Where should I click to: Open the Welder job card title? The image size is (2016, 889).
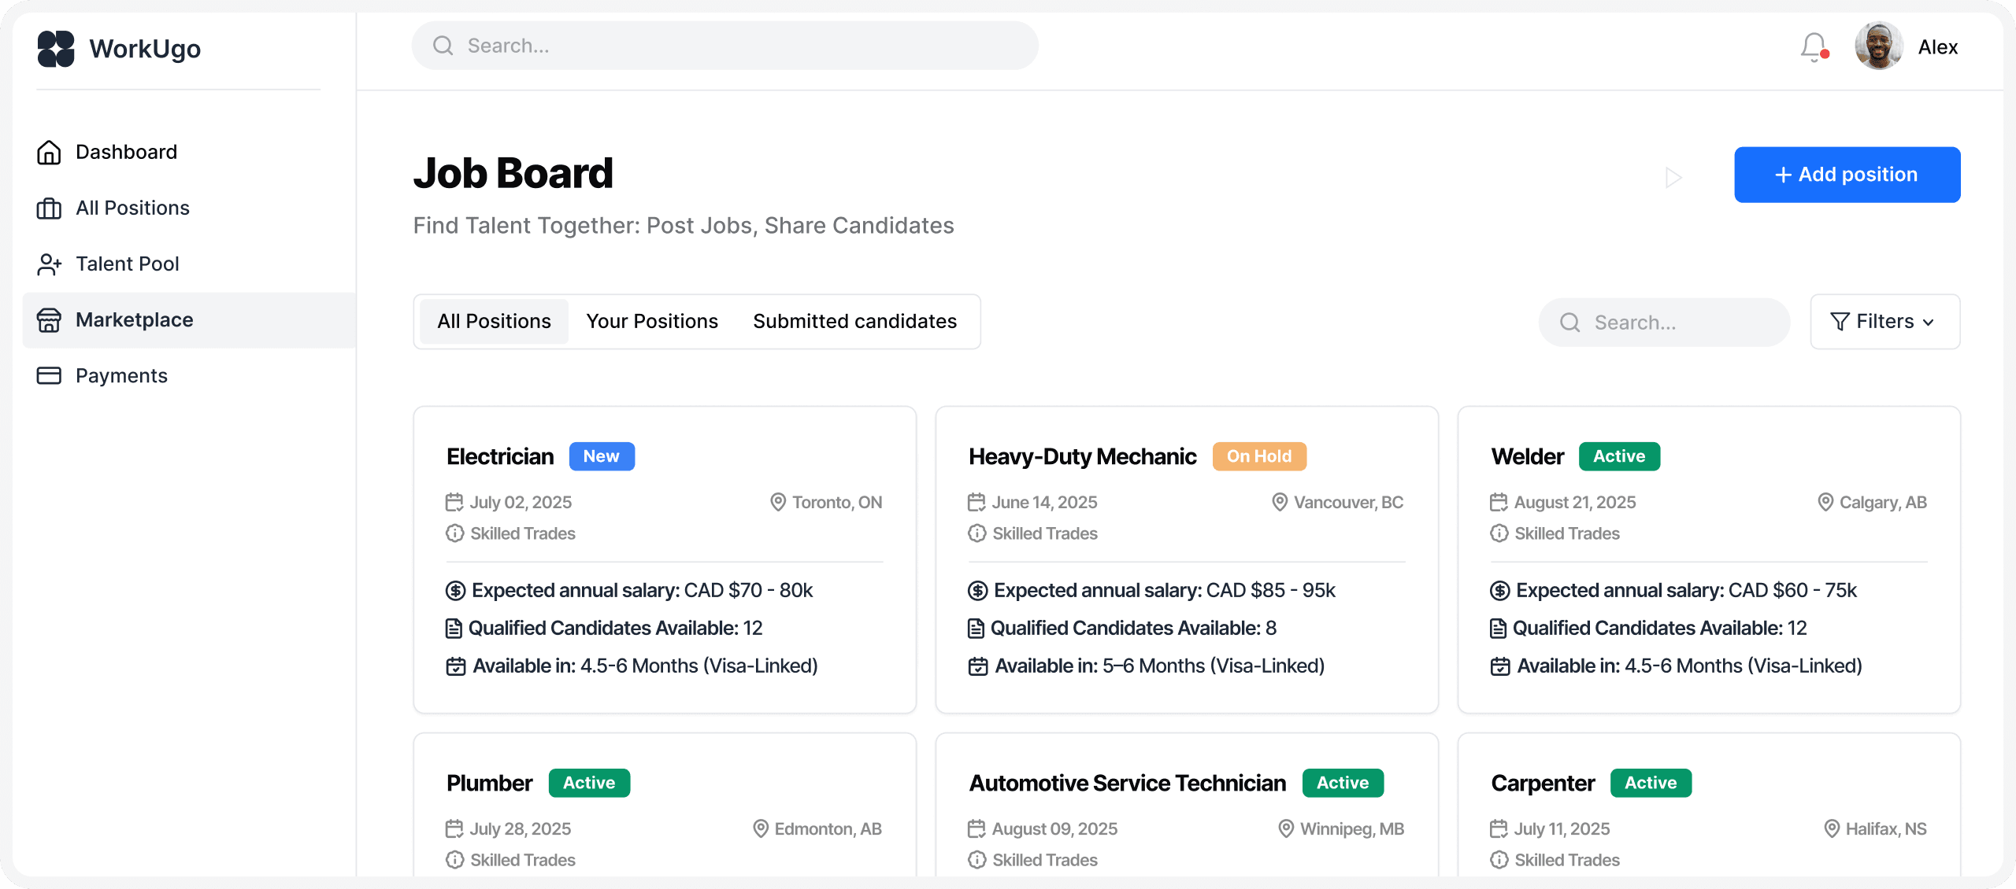[1527, 456]
